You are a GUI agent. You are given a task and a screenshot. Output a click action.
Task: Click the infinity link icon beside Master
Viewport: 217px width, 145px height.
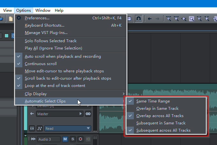pos(88,114)
